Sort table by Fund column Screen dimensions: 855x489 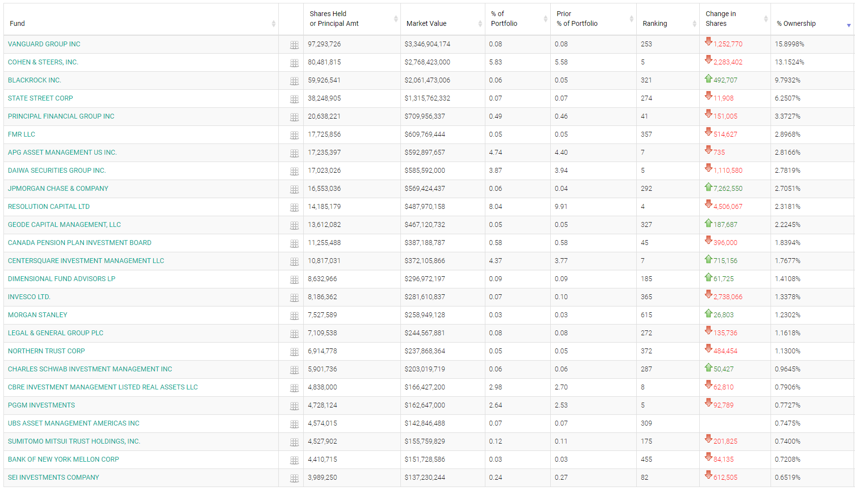pos(141,19)
